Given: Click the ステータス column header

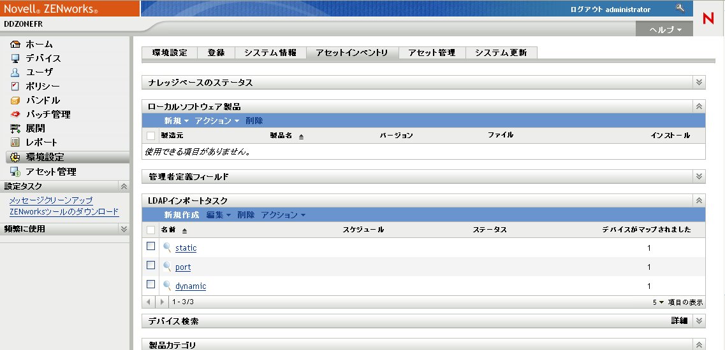Looking at the screenshot, I should point(490,230).
